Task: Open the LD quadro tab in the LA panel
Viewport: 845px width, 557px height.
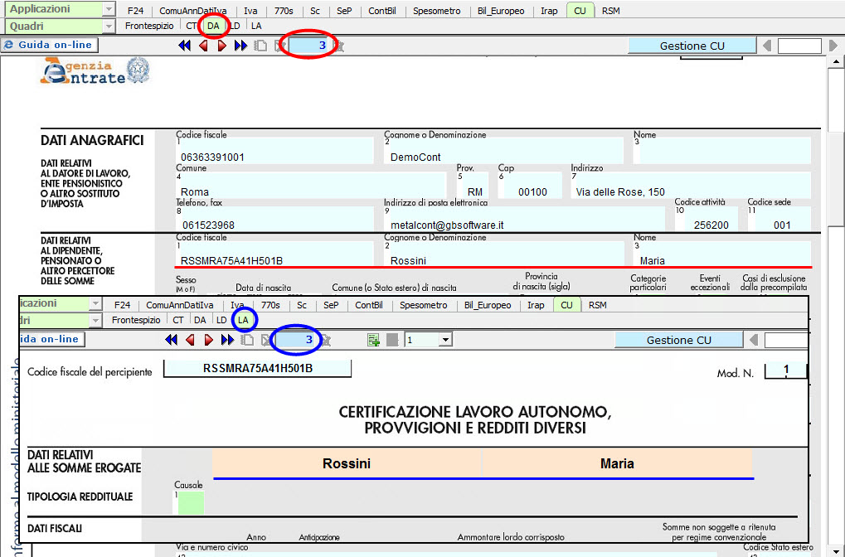Action: pyautogui.click(x=221, y=320)
